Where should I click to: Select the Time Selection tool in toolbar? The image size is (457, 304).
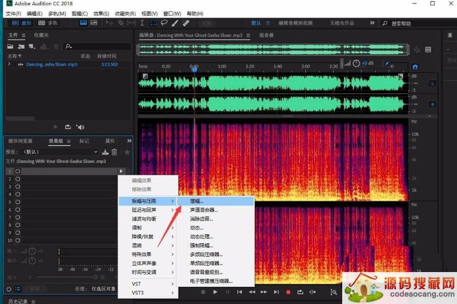[x=143, y=23]
